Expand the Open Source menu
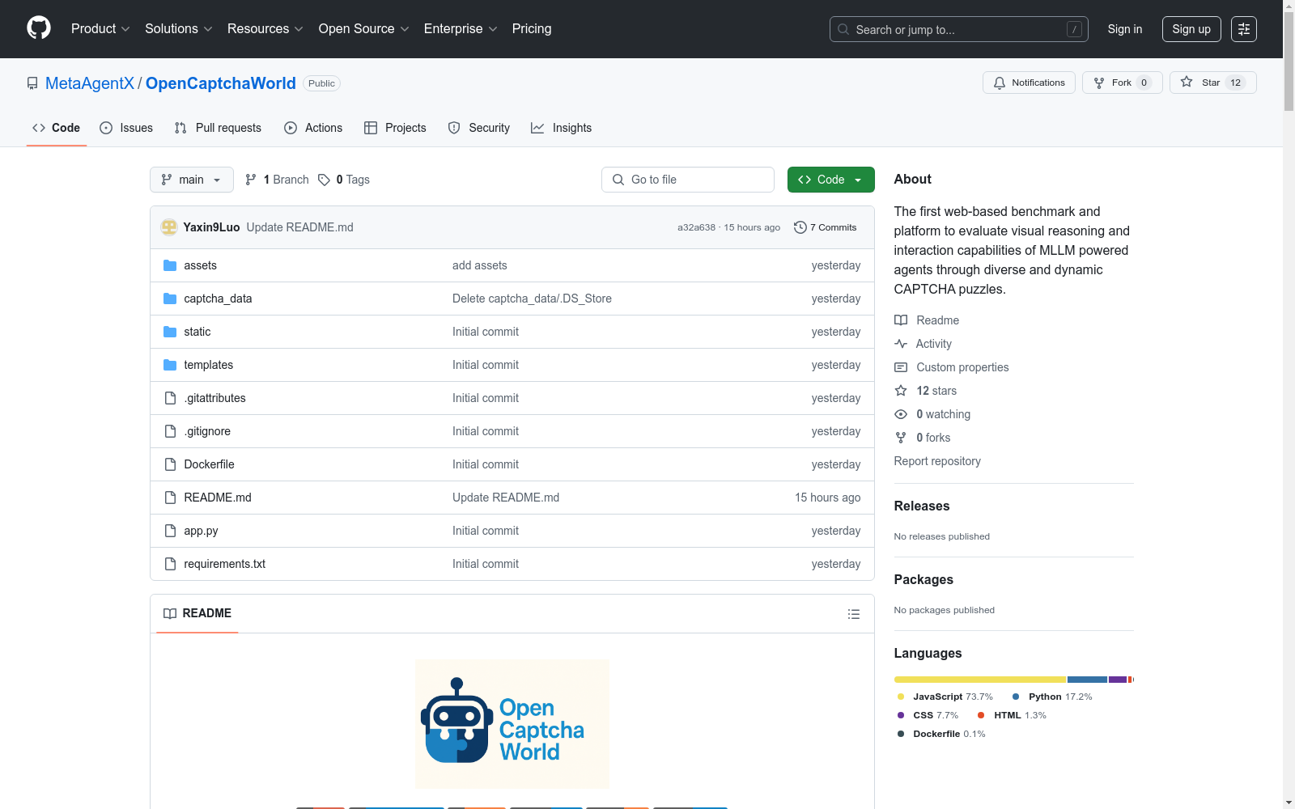 click(x=364, y=29)
